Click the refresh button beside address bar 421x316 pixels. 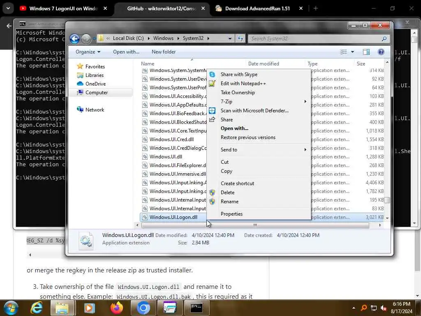click(x=240, y=38)
